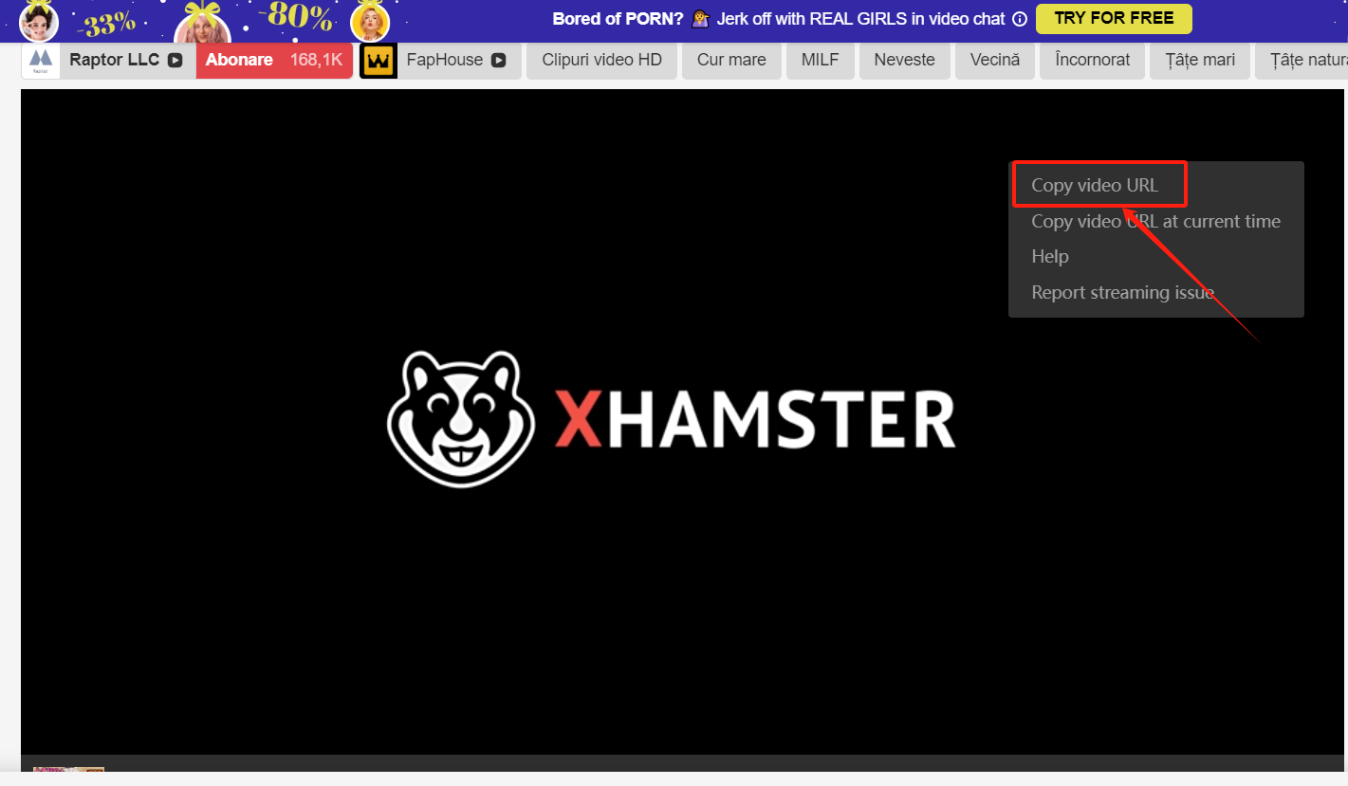Open the -33% promo avatar

pyautogui.click(x=39, y=19)
